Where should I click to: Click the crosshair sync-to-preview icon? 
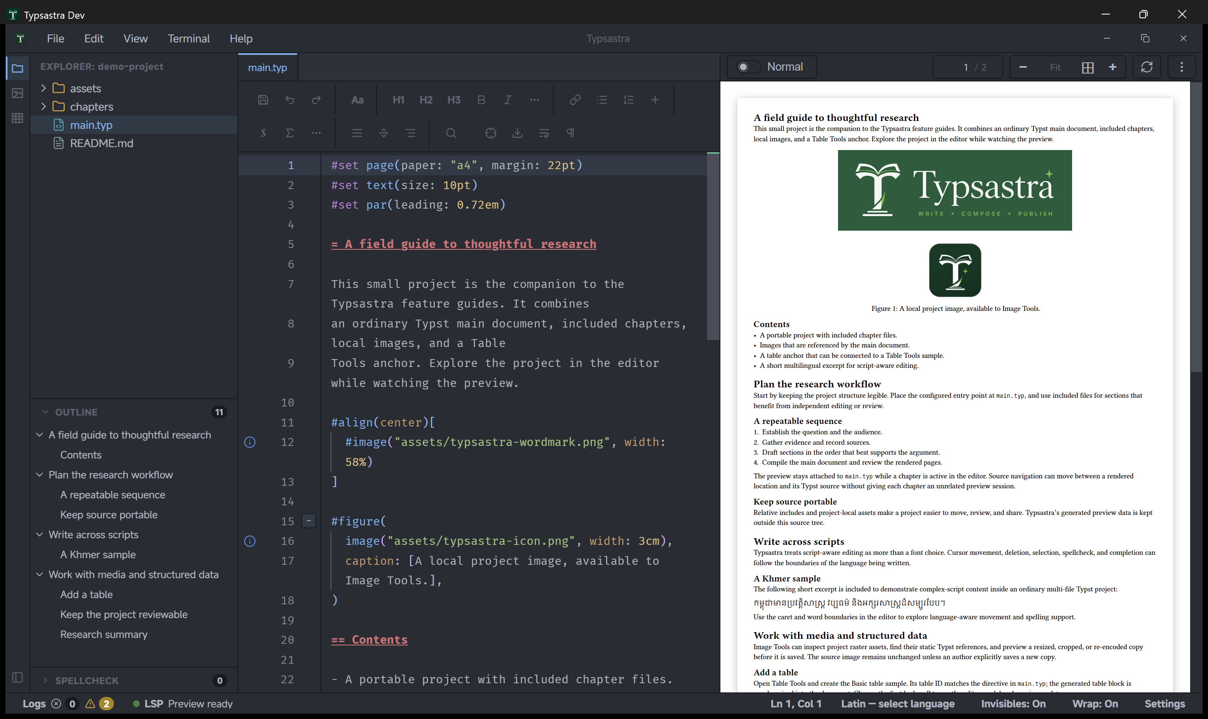point(491,133)
